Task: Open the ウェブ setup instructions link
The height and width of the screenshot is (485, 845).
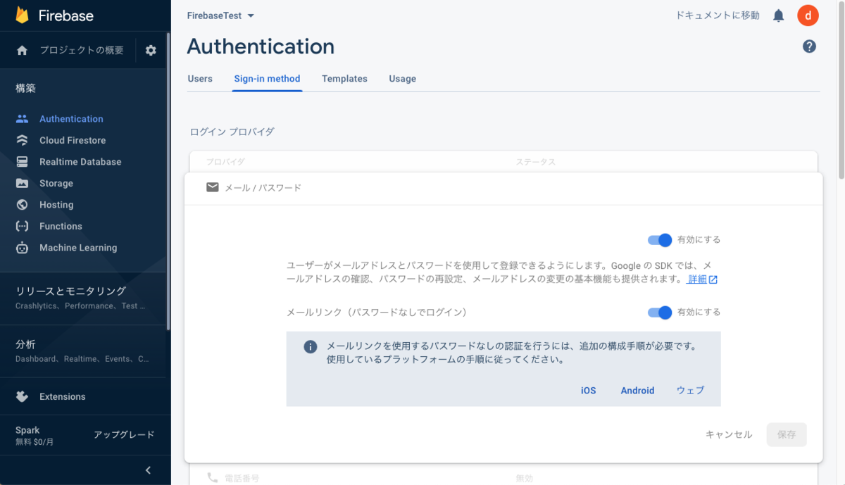Action: point(690,391)
